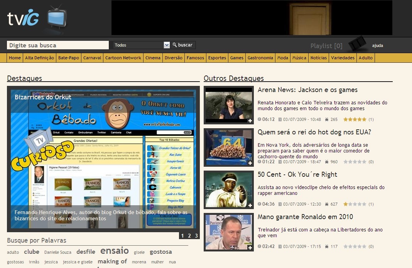Open the Bate-Papo section

[x=69, y=58]
